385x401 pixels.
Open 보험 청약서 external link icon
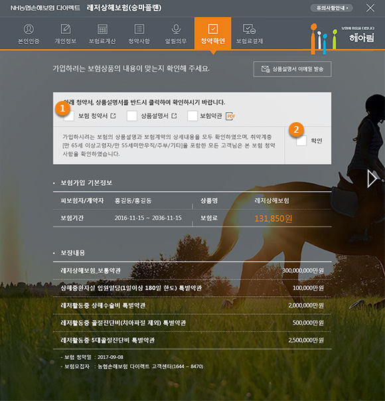113,116
